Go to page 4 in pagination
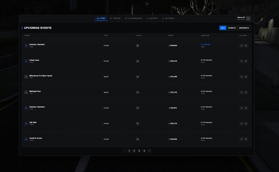279x172 pixels. 144,151
